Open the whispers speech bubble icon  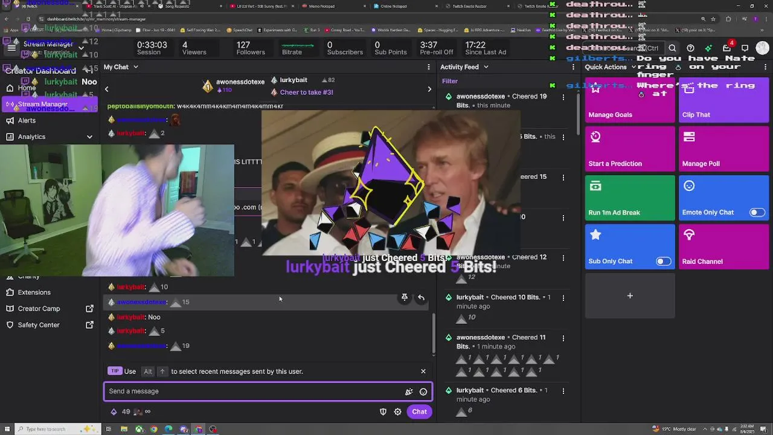pyautogui.click(x=745, y=48)
